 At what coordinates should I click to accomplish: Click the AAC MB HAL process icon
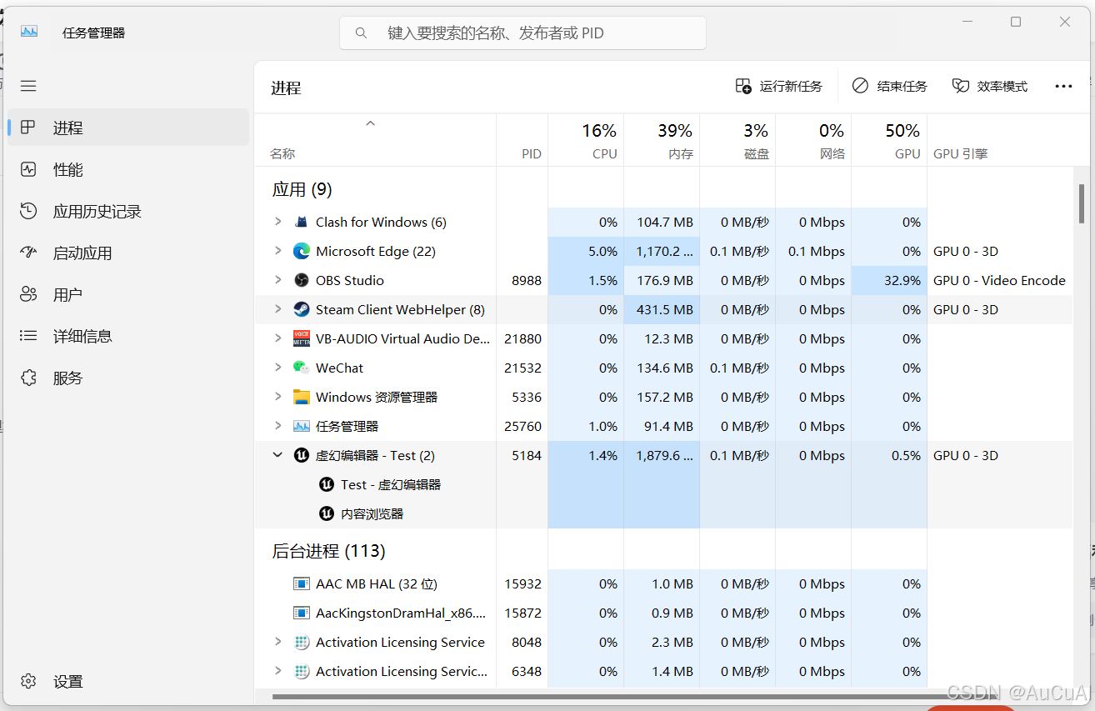[x=302, y=583]
